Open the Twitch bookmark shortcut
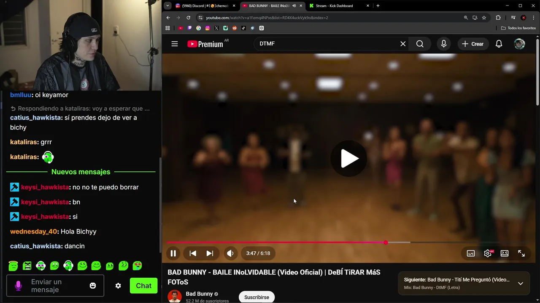This screenshot has width=540, height=303. pyautogui.click(x=189, y=28)
